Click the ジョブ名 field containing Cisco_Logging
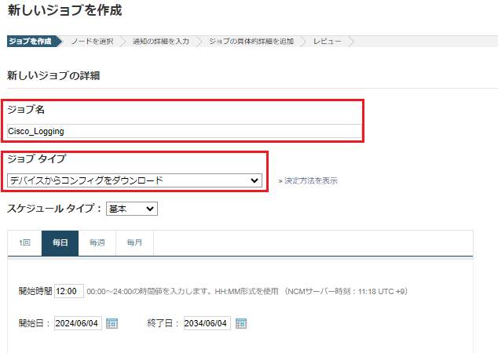Image resolution: width=498 pixels, height=353 pixels. coord(185,131)
